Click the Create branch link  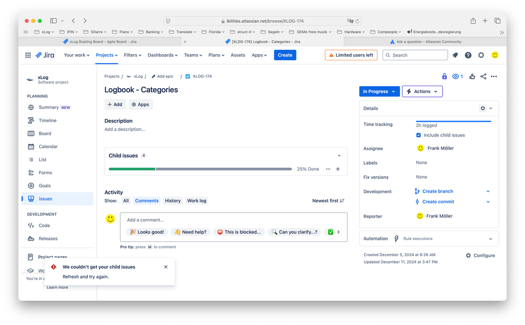pyautogui.click(x=437, y=191)
